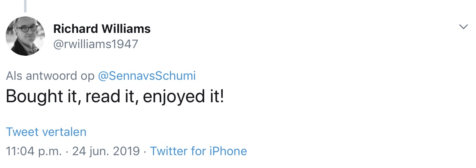The width and height of the screenshot is (476, 168).
Task: Open the "Twitter for iPhone" source link
Action: click(x=198, y=151)
